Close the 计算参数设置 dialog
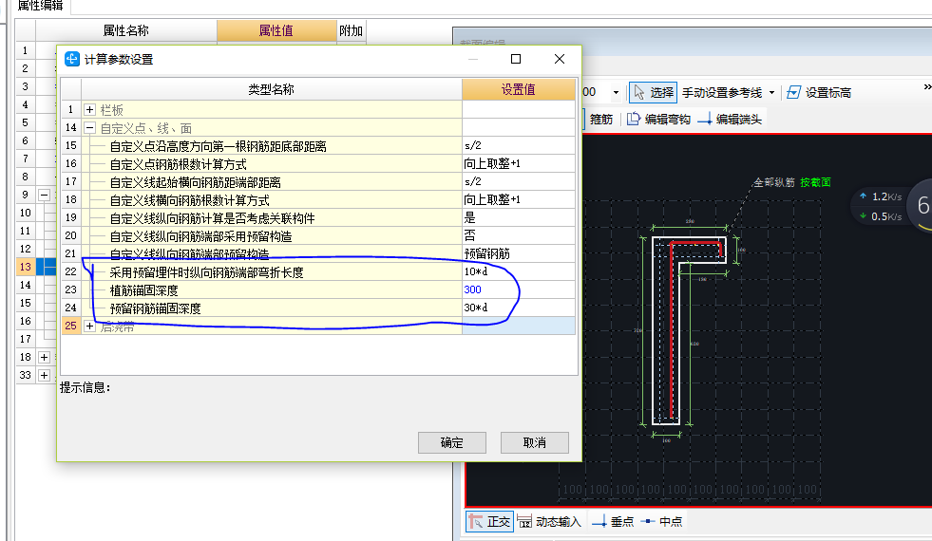This screenshot has height=541, width=932. tap(560, 59)
